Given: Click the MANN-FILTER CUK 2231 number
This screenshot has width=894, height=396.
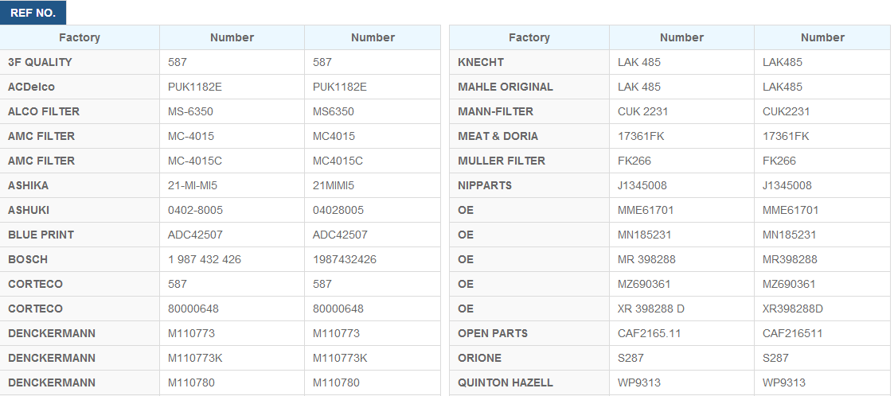Looking at the screenshot, I should tap(645, 111).
